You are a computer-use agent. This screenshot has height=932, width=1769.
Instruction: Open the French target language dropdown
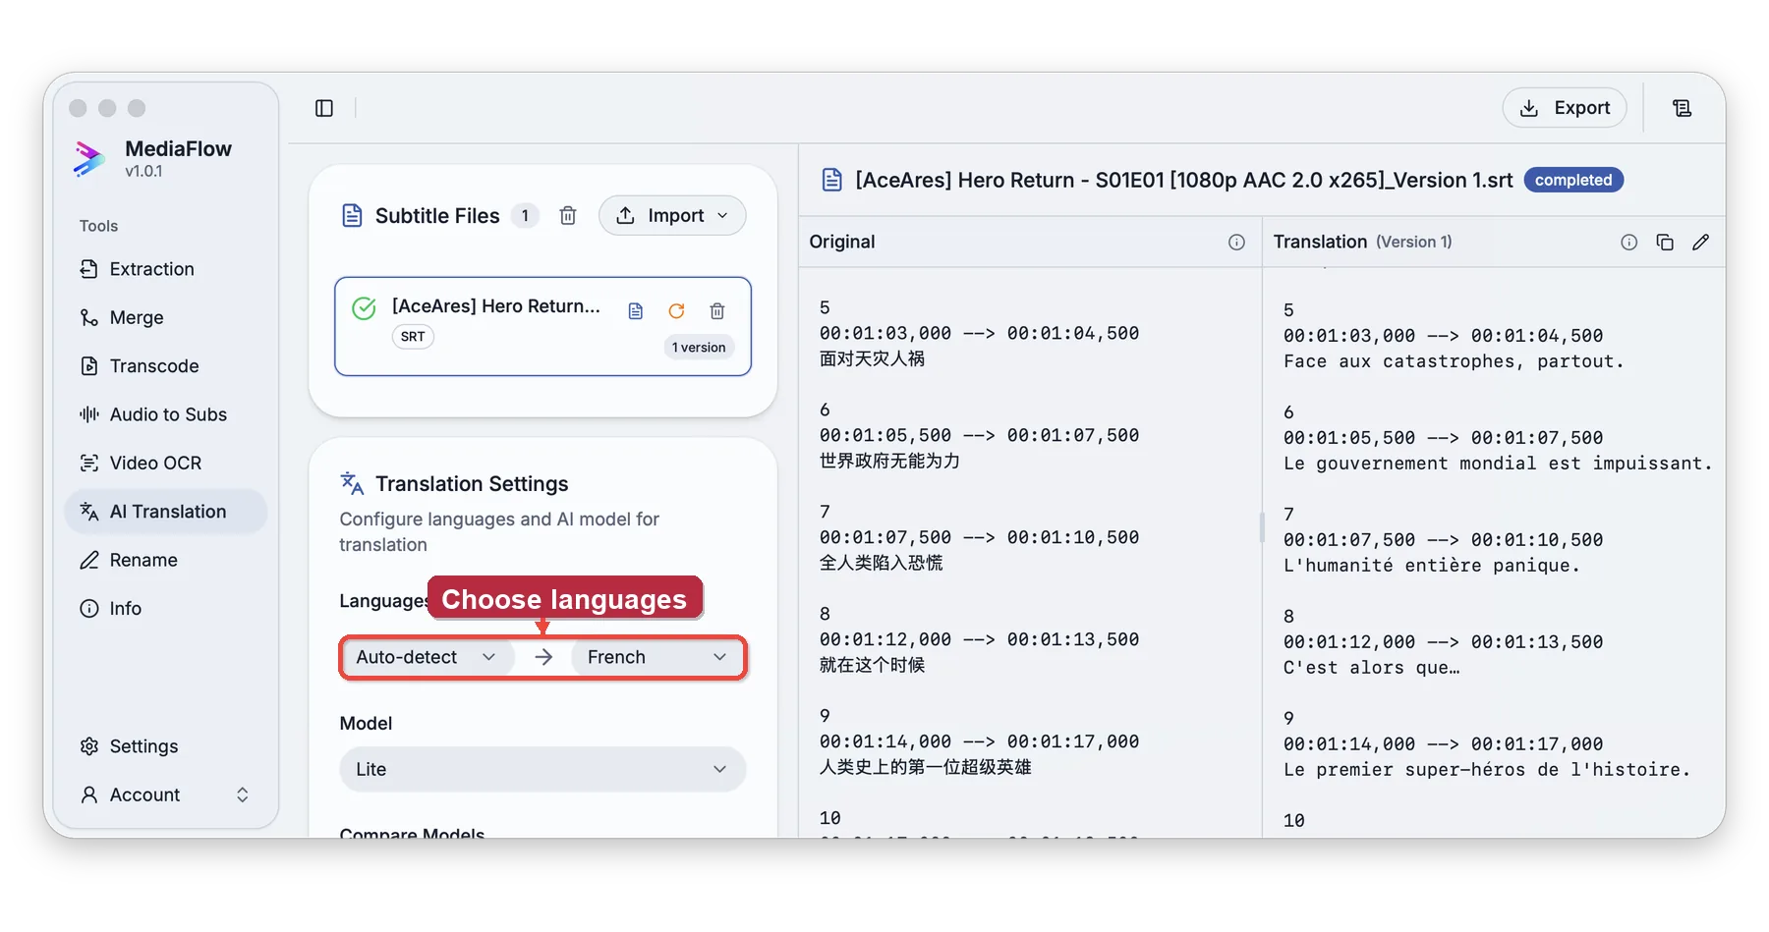(x=656, y=657)
